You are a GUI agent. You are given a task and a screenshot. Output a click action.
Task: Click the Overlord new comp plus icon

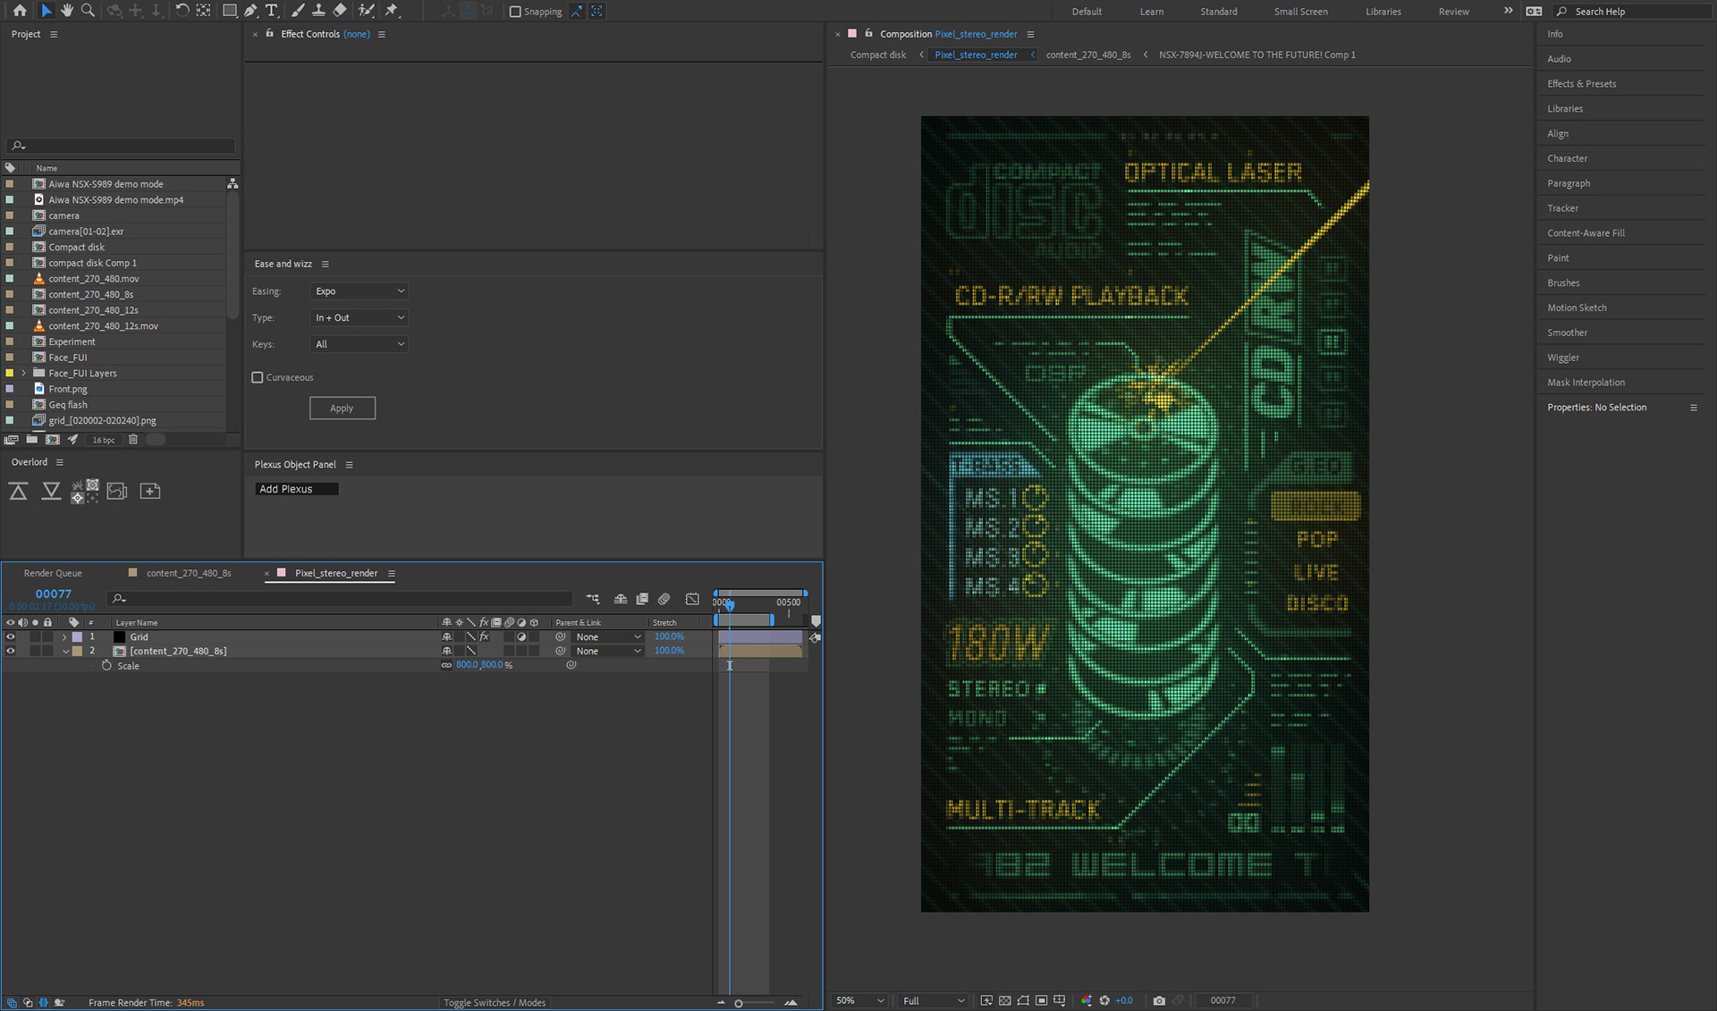pyautogui.click(x=150, y=491)
